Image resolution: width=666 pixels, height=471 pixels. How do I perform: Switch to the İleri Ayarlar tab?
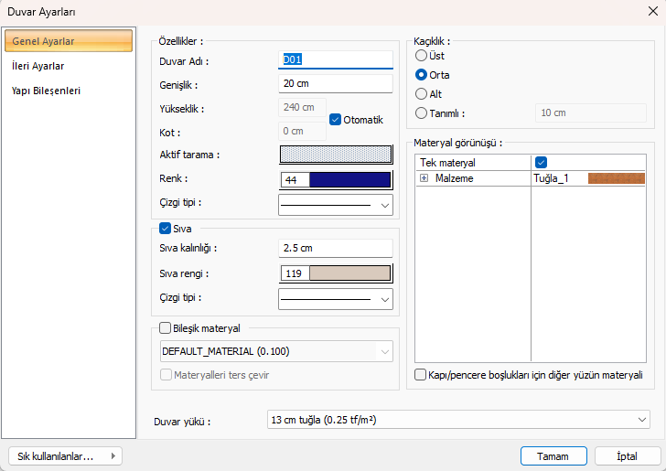click(38, 66)
